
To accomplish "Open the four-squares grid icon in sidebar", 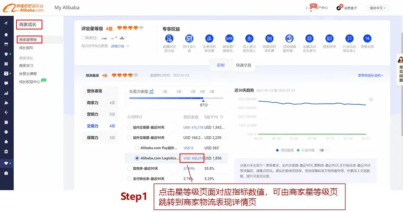I will coord(6,64).
